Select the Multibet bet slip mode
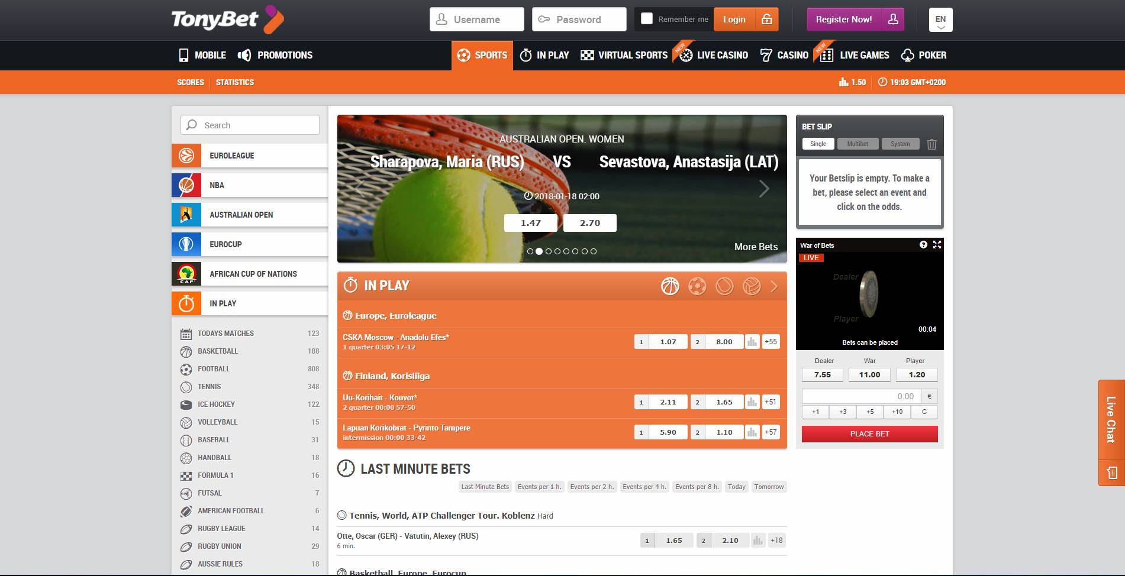The width and height of the screenshot is (1125, 576). pyautogui.click(x=858, y=144)
